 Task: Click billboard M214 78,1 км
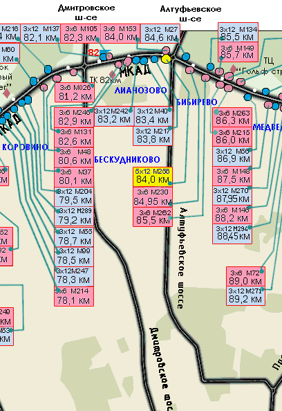[74, 296]
